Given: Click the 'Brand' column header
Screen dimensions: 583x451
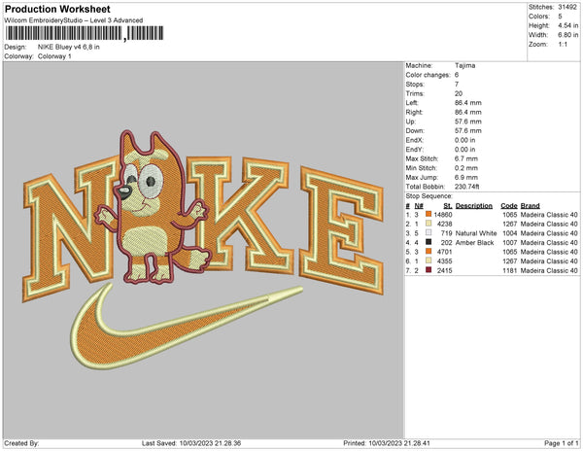Looking at the screenshot, I should [530, 205].
